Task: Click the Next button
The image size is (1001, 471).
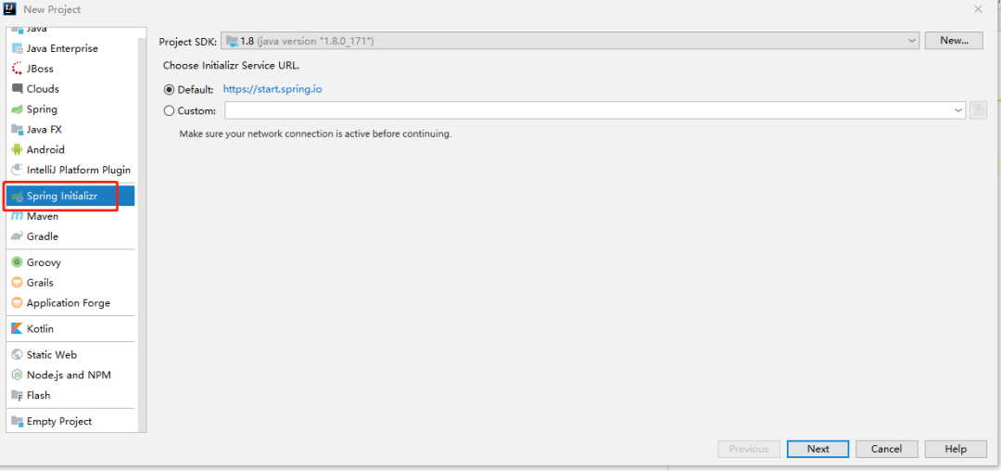Action: click(x=817, y=449)
